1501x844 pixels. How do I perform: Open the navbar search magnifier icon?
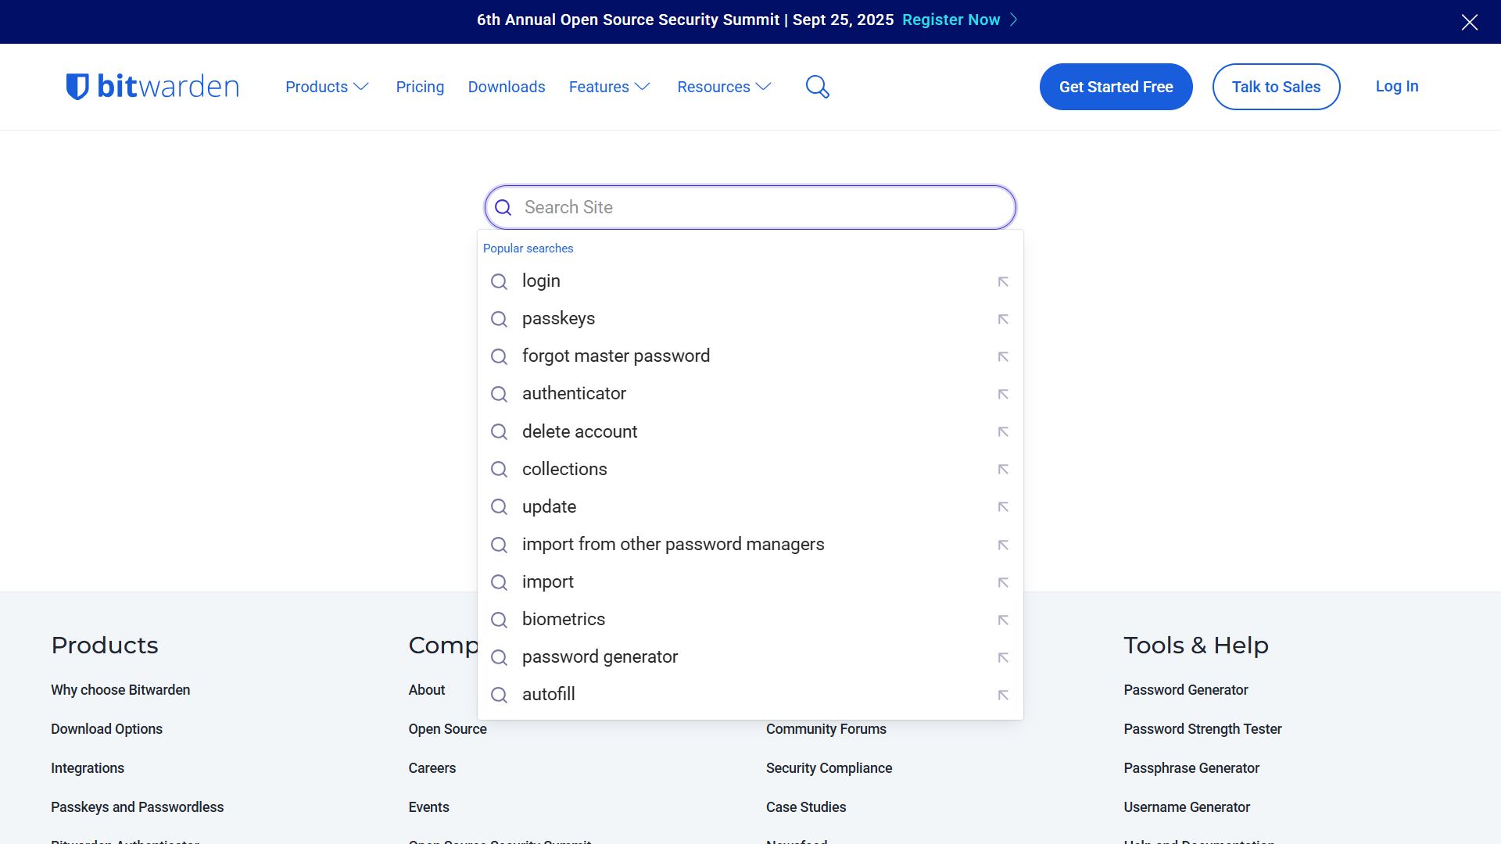[817, 87]
